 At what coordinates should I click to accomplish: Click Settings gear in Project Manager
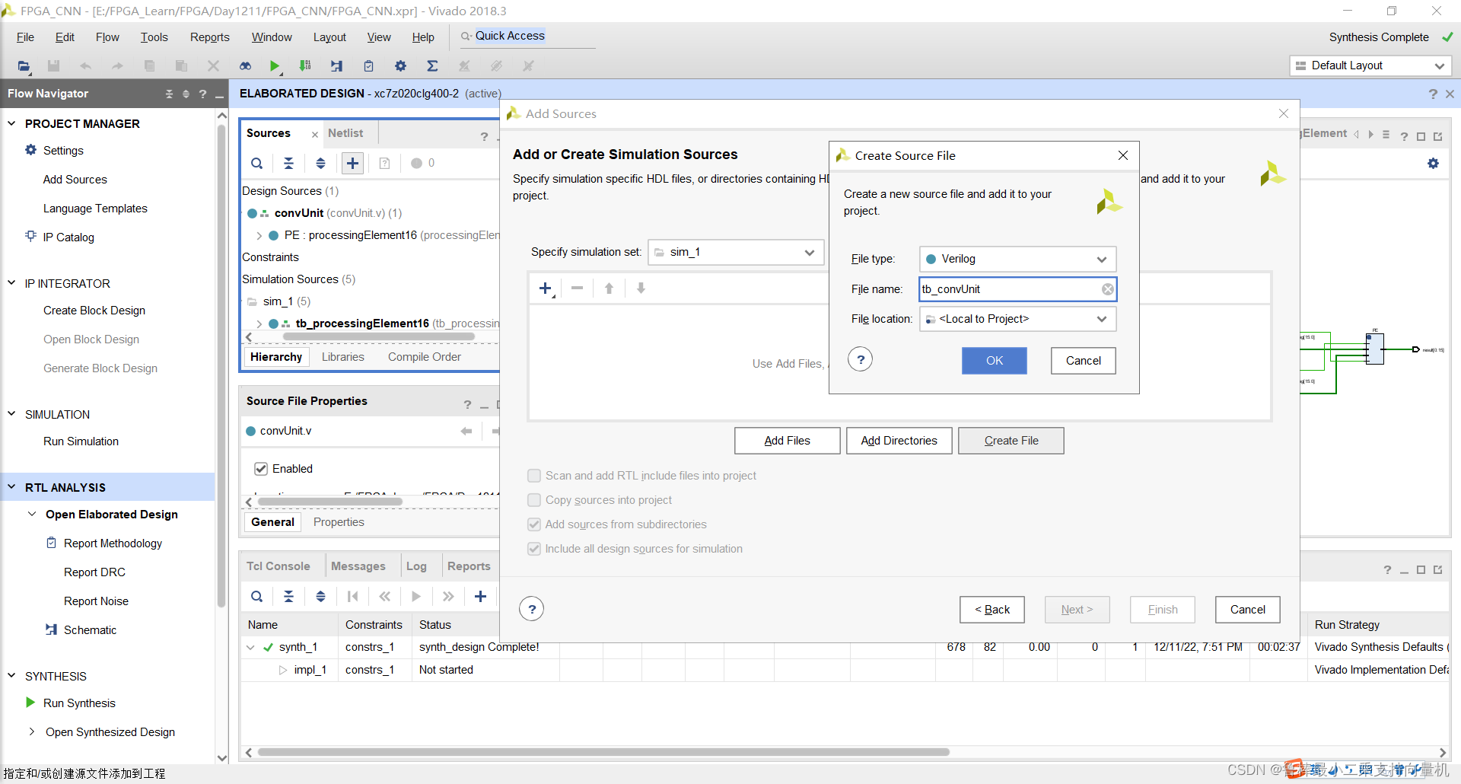click(x=30, y=150)
